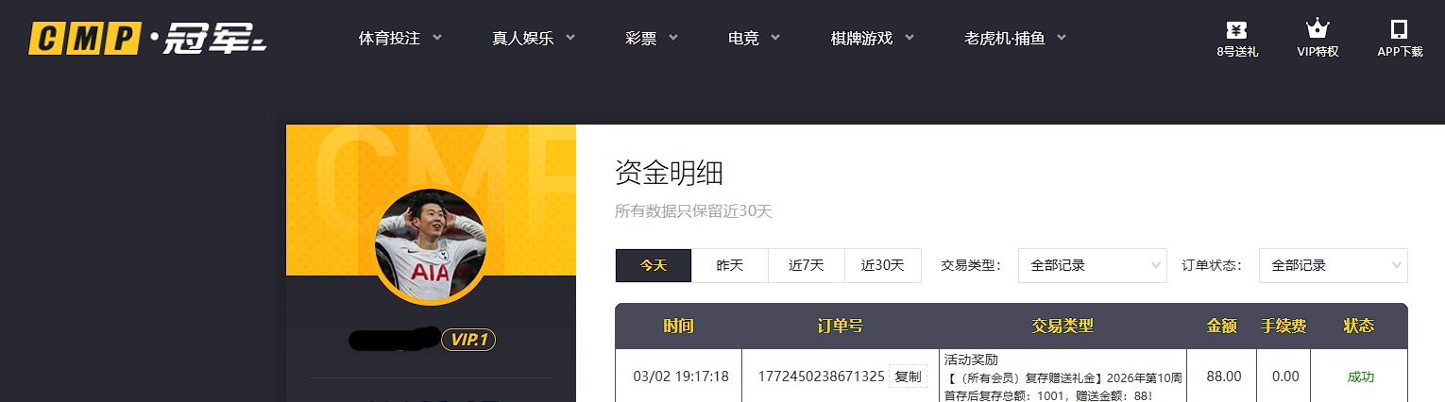Image resolution: width=1445 pixels, height=402 pixels.
Task: Click the VIP.1 level badge
Action: click(x=468, y=340)
